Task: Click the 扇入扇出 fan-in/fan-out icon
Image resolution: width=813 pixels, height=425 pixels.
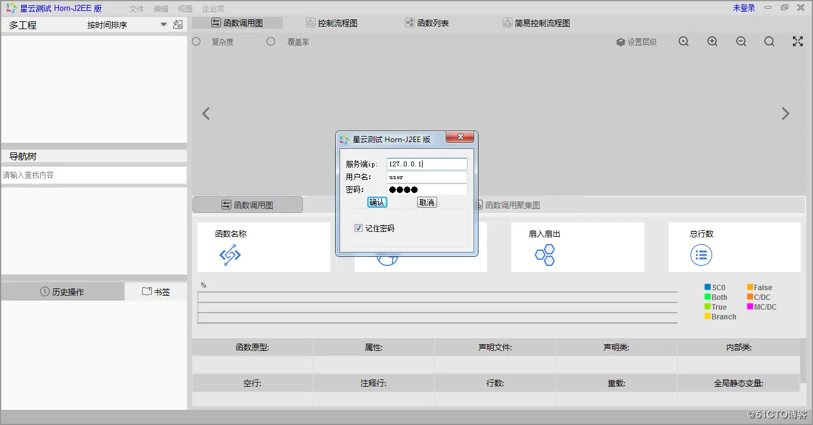Action: pos(545,254)
